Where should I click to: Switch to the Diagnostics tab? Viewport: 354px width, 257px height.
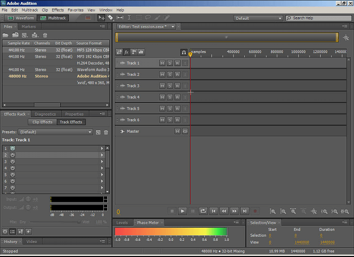point(45,114)
